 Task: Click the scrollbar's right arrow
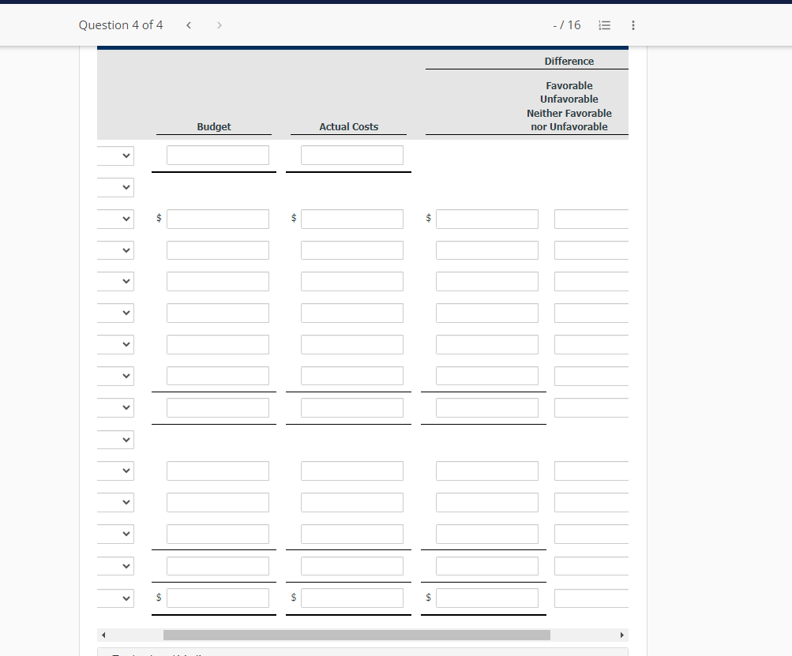pos(622,634)
